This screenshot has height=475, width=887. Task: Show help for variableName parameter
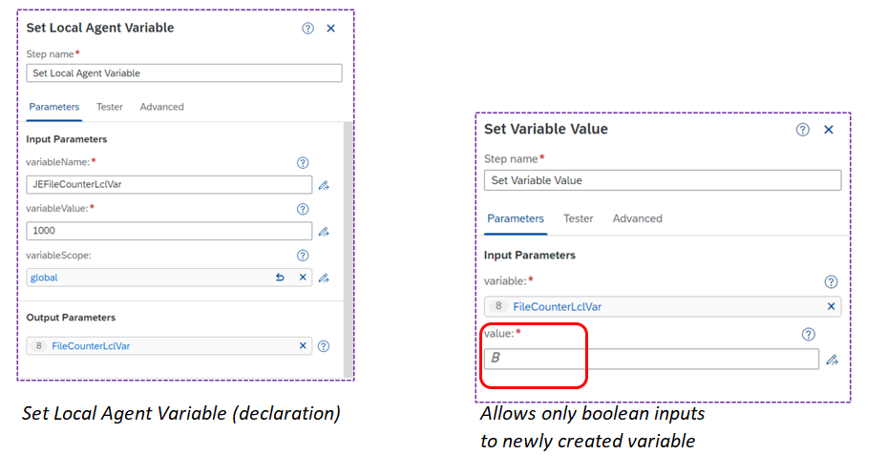click(x=303, y=163)
